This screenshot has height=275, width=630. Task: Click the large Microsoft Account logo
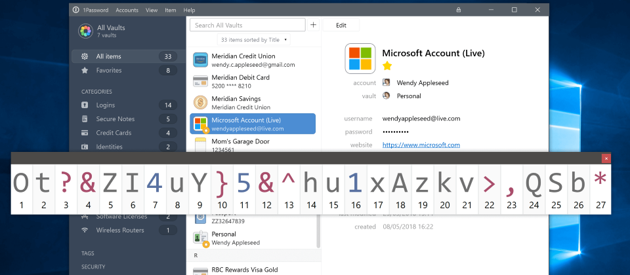click(360, 58)
